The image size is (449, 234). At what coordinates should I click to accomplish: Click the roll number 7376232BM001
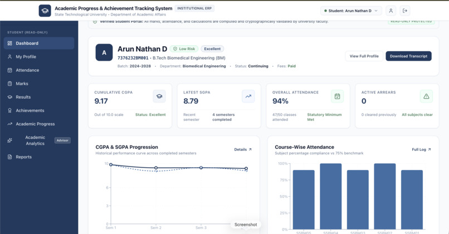(x=133, y=58)
